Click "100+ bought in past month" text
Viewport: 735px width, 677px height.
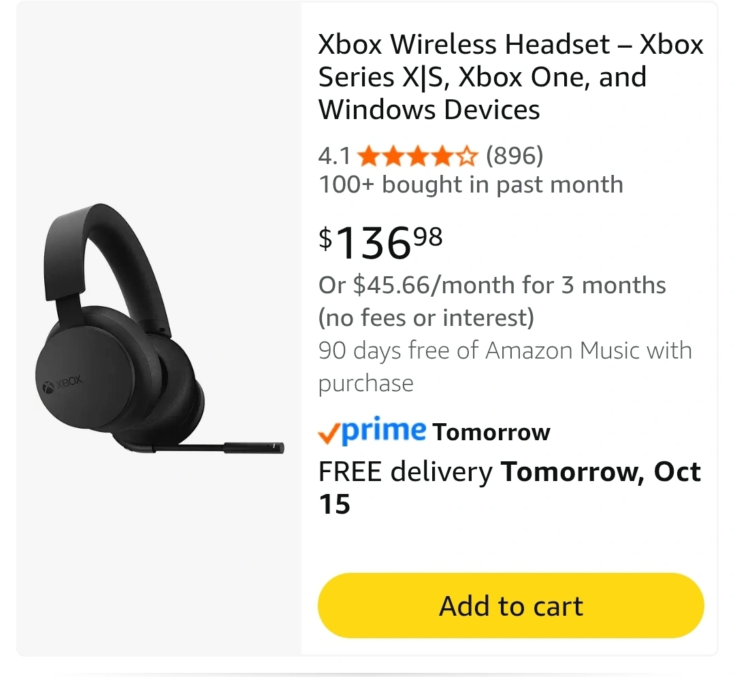pyautogui.click(x=470, y=184)
